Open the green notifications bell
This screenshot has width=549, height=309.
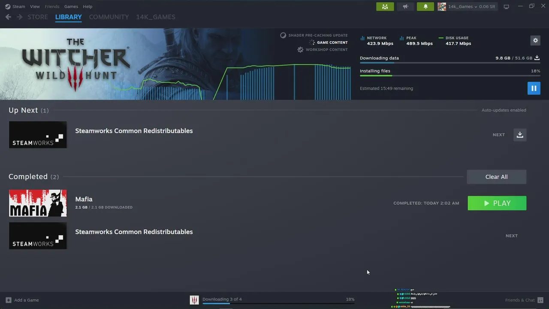coord(425,6)
